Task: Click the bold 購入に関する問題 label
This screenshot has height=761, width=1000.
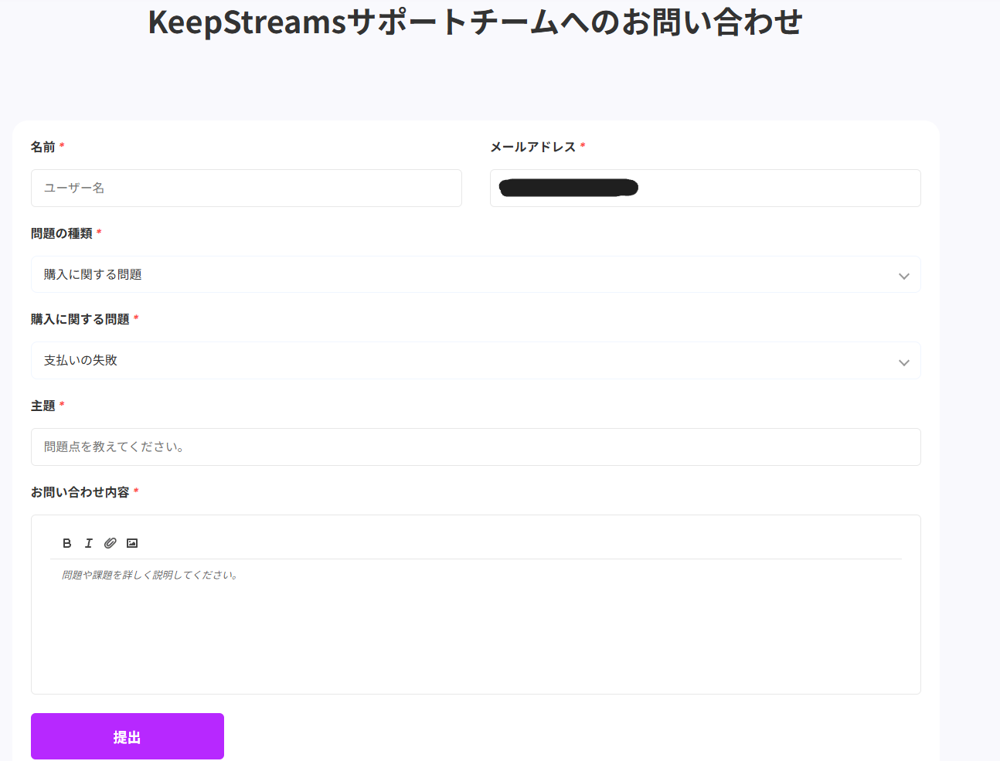Action: 80,319
